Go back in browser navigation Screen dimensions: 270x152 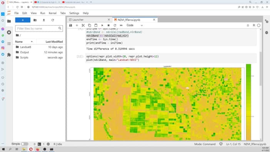click(8, 7)
